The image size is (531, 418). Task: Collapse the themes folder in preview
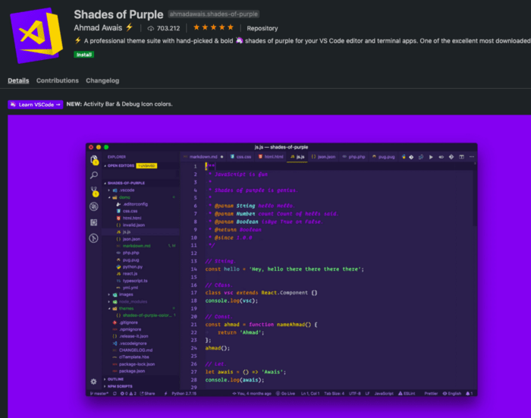point(140,309)
